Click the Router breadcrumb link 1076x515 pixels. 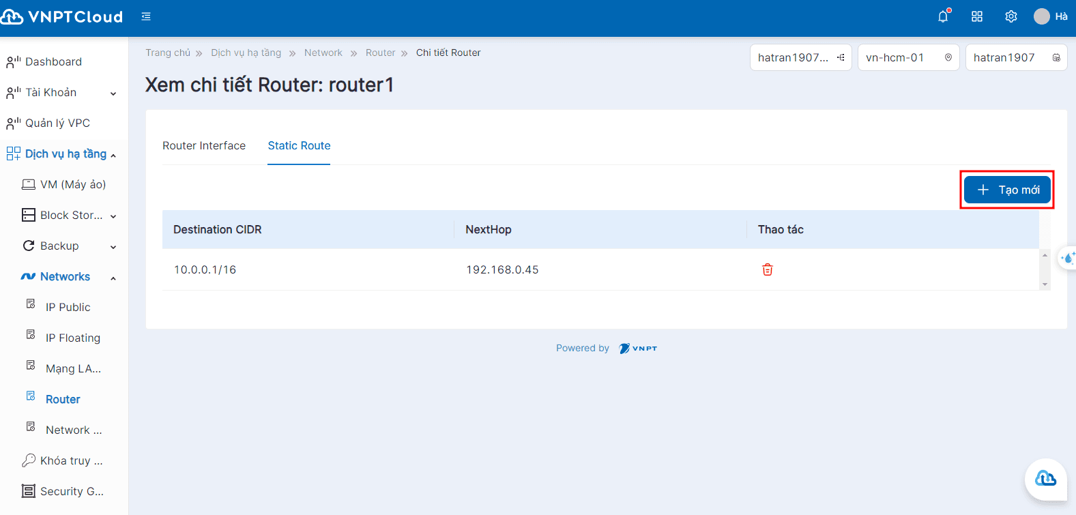(380, 53)
